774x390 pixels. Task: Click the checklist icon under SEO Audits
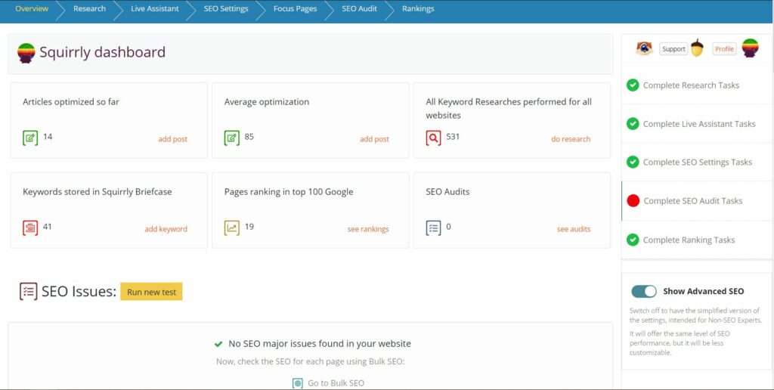433,227
